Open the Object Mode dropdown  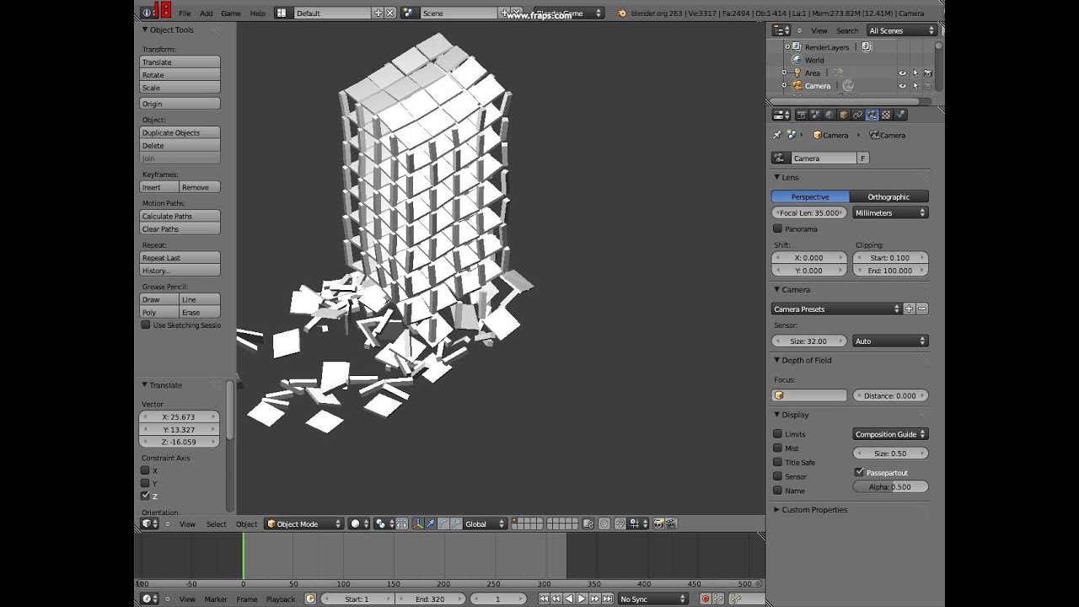tap(304, 524)
